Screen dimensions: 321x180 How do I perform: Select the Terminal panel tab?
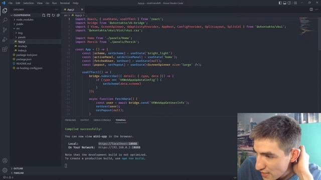click(x=121, y=120)
